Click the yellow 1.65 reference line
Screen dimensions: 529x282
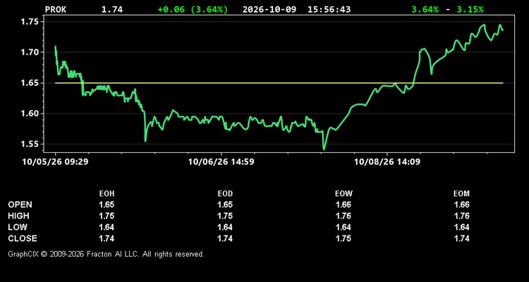(x=279, y=83)
